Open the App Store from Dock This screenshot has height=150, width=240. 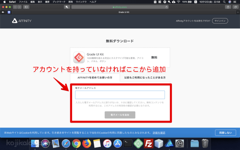tap(118, 143)
